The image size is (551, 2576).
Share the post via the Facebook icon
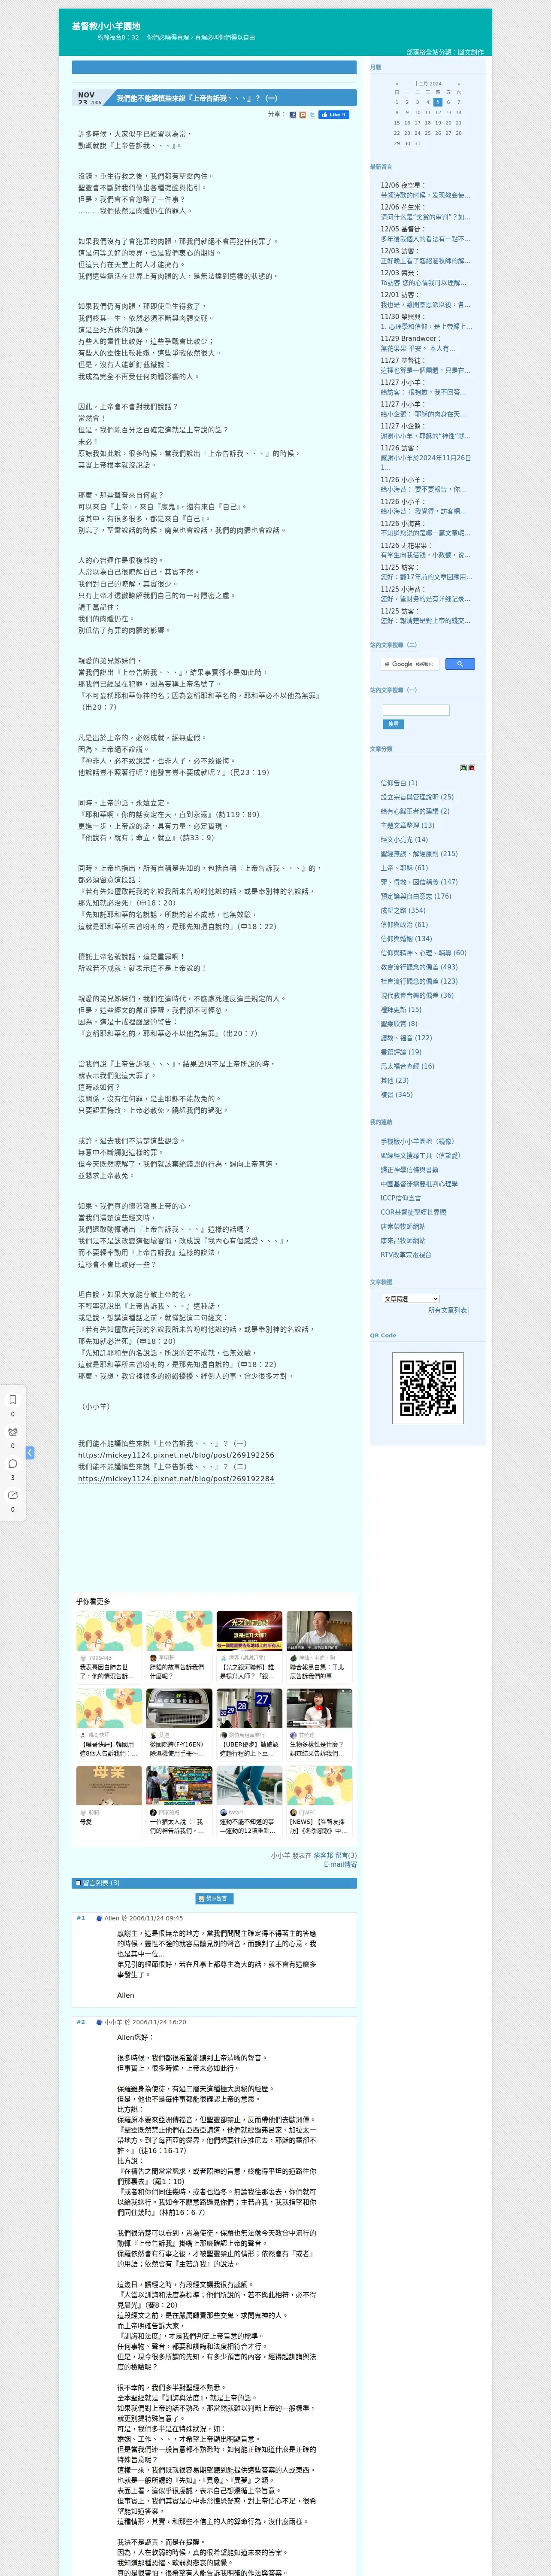pyautogui.click(x=293, y=115)
